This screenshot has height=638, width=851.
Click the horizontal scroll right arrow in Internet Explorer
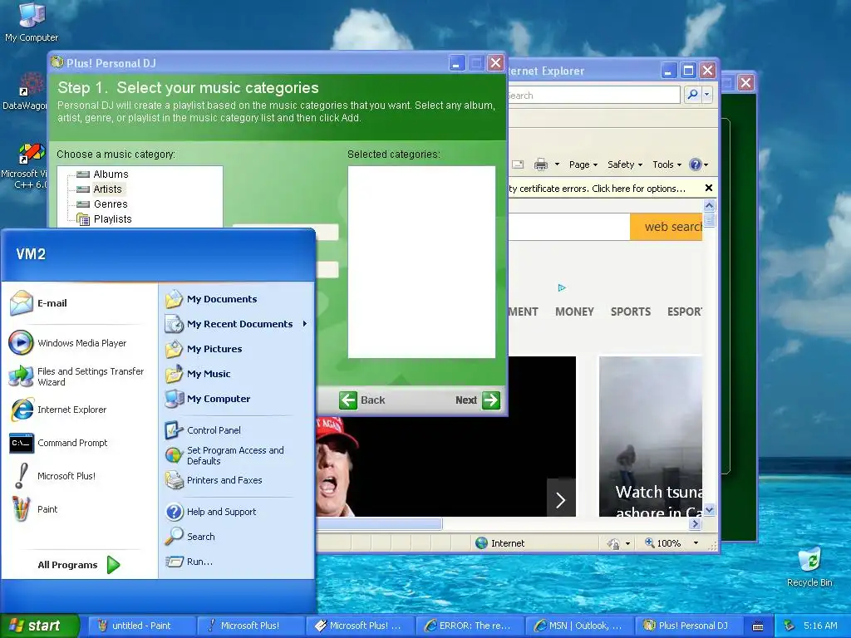pyautogui.click(x=695, y=523)
